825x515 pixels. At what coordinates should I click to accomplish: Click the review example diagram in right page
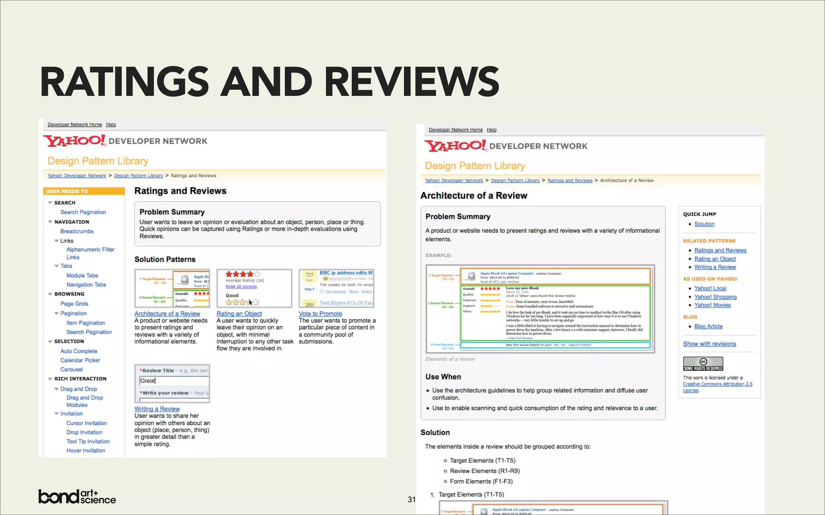(540, 309)
